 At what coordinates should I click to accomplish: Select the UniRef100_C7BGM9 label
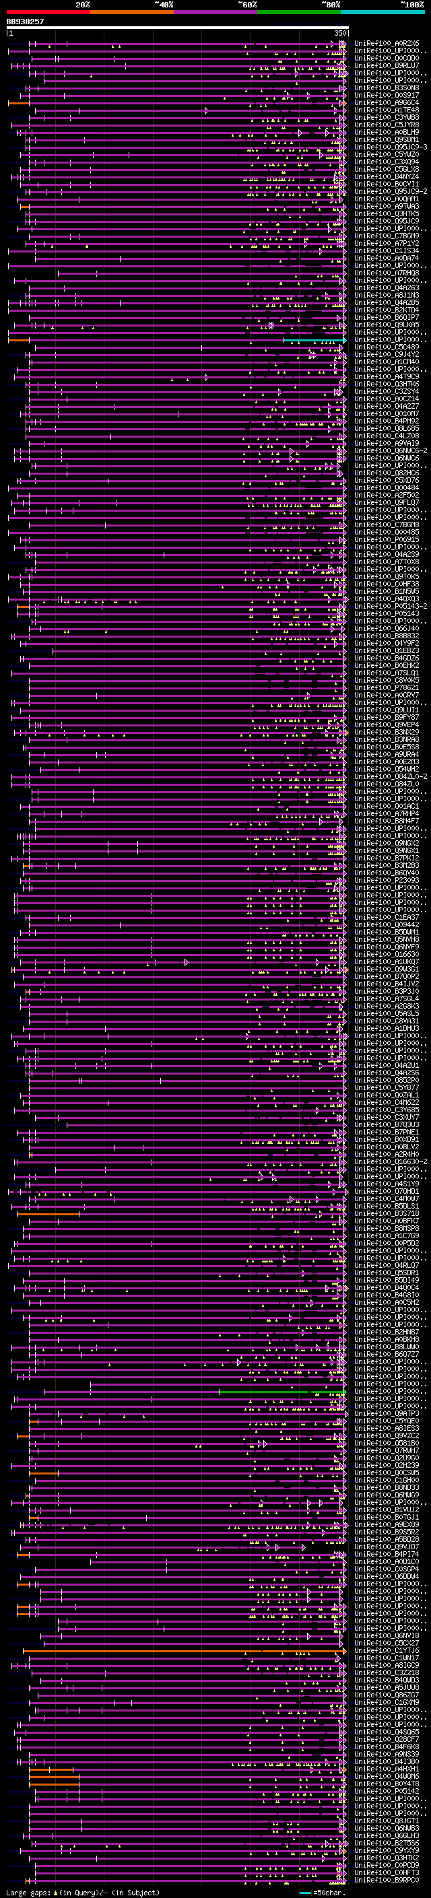tap(387, 236)
